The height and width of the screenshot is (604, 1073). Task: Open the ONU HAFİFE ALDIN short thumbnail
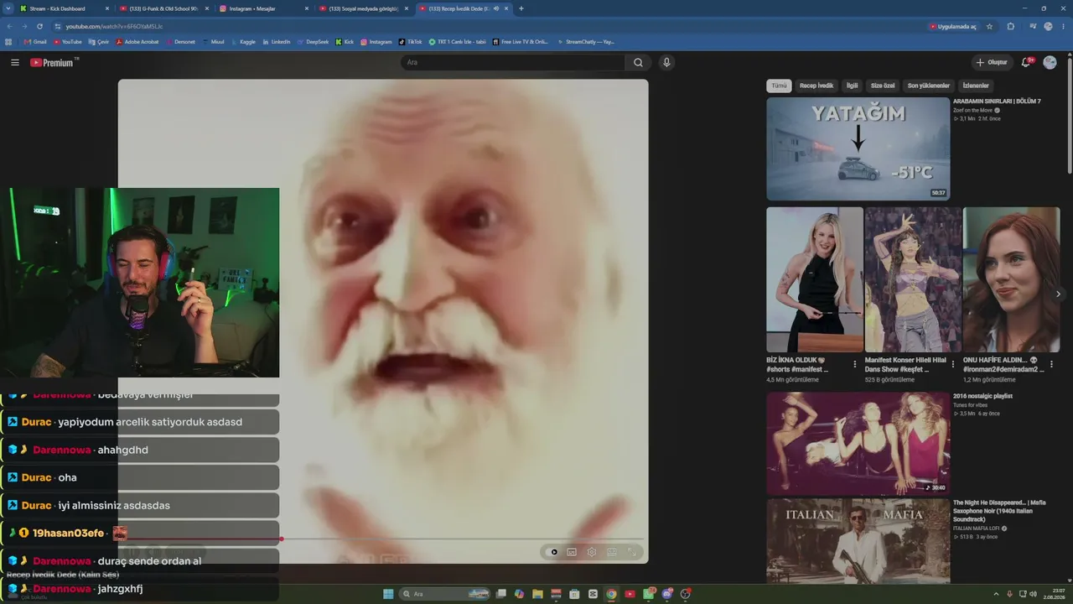click(x=1011, y=279)
